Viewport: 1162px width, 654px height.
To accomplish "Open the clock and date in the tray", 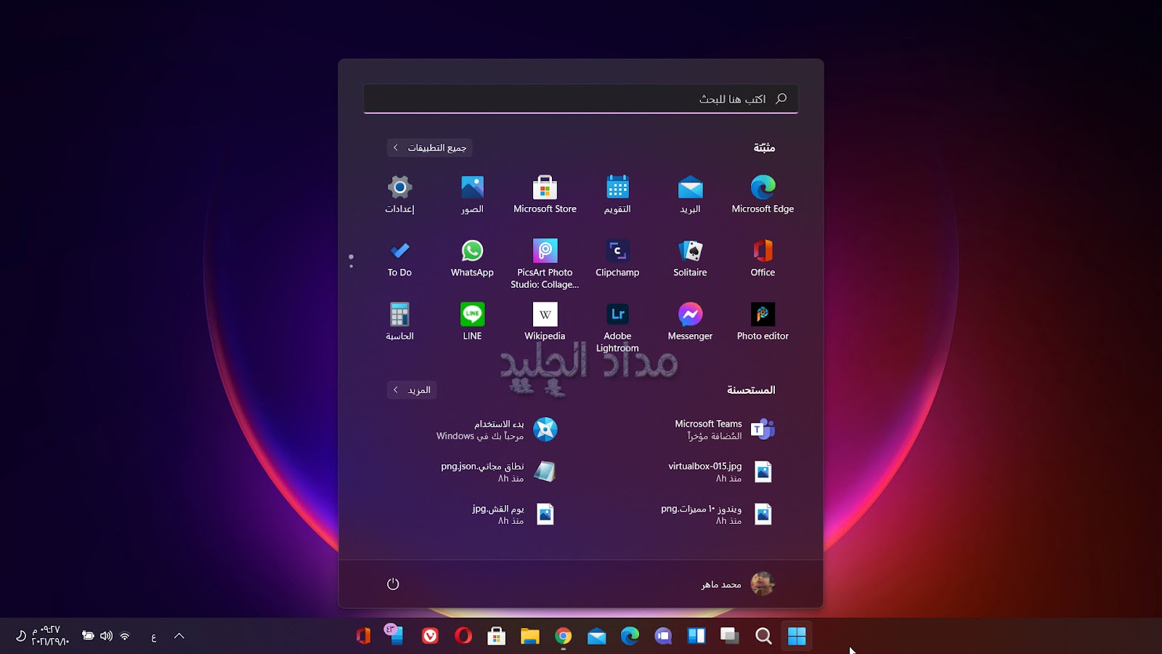I will 50,636.
